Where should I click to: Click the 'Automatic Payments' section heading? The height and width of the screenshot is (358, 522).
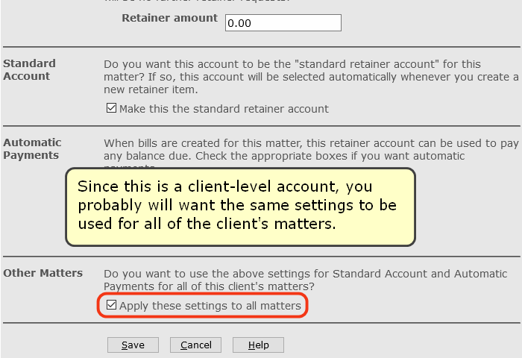[x=32, y=148]
